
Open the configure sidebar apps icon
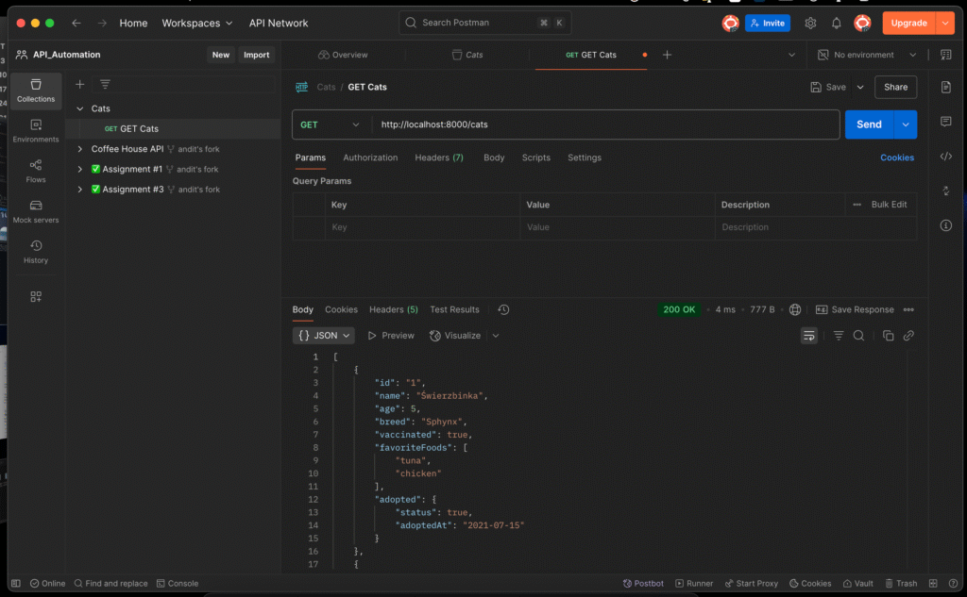36,297
